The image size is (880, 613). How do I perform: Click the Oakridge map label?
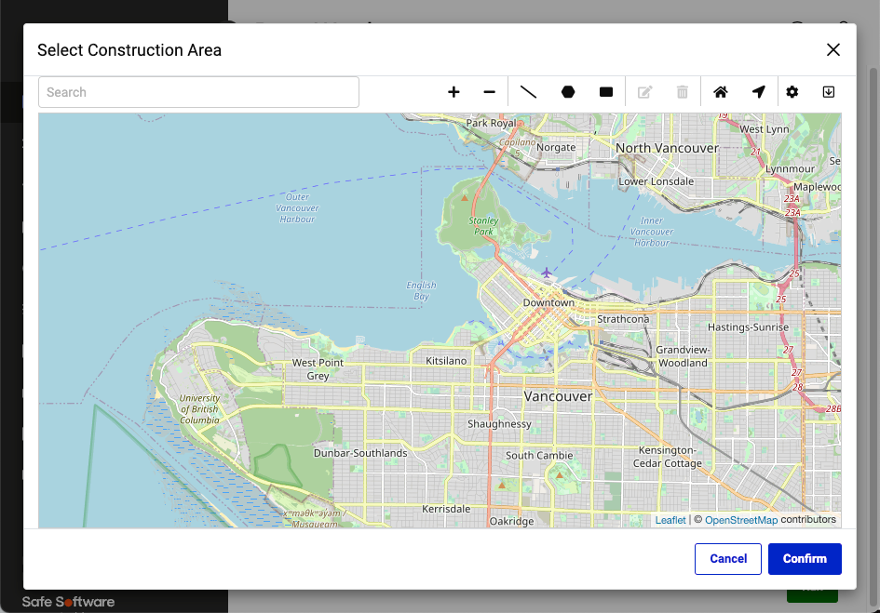pyautogui.click(x=512, y=521)
